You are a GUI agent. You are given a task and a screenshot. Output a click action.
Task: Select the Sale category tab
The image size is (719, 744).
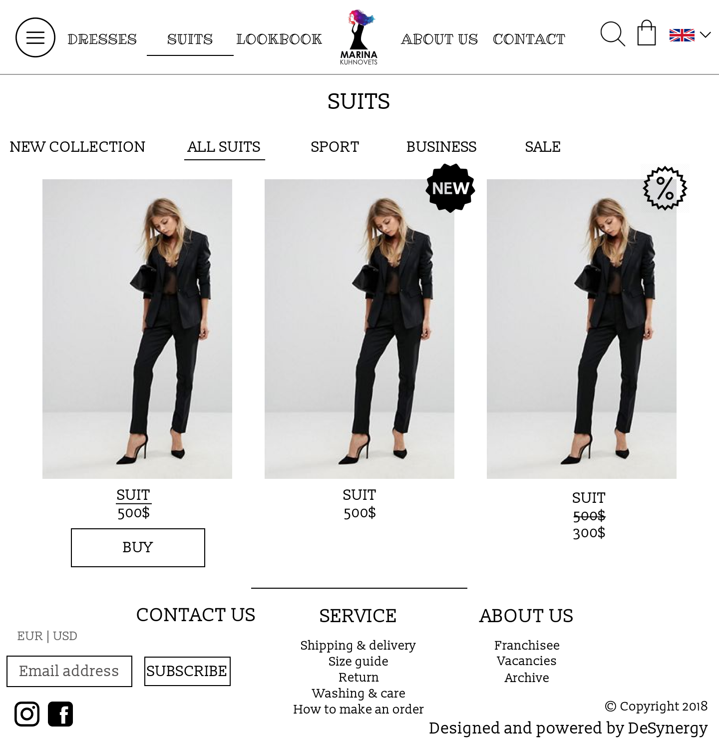pos(543,147)
